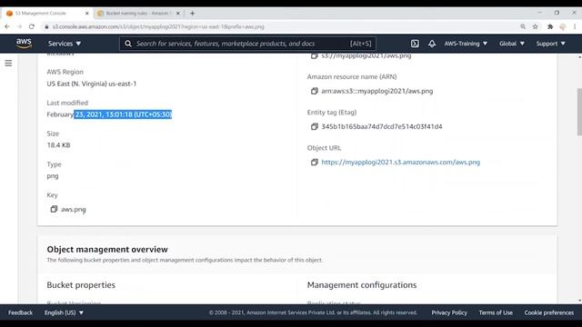
Task: Bookmark the page with the star icon
Action: pyautogui.click(x=536, y=26)
